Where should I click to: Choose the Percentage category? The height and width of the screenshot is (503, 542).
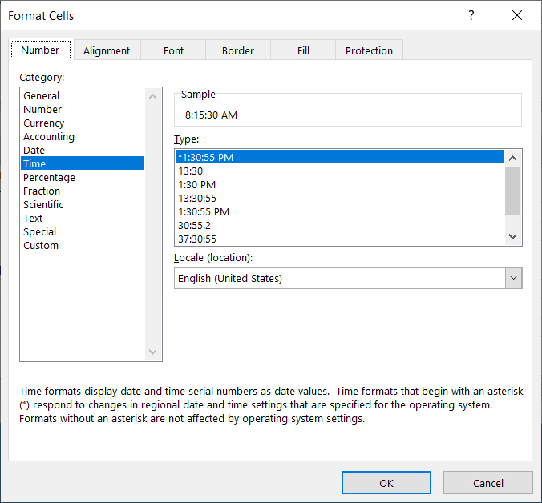(49, 178)
